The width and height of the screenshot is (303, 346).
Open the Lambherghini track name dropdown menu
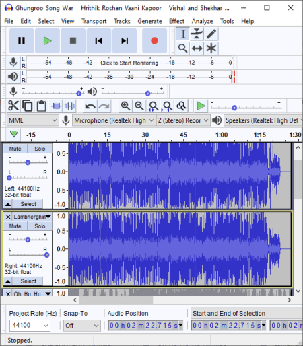(32, 217)
